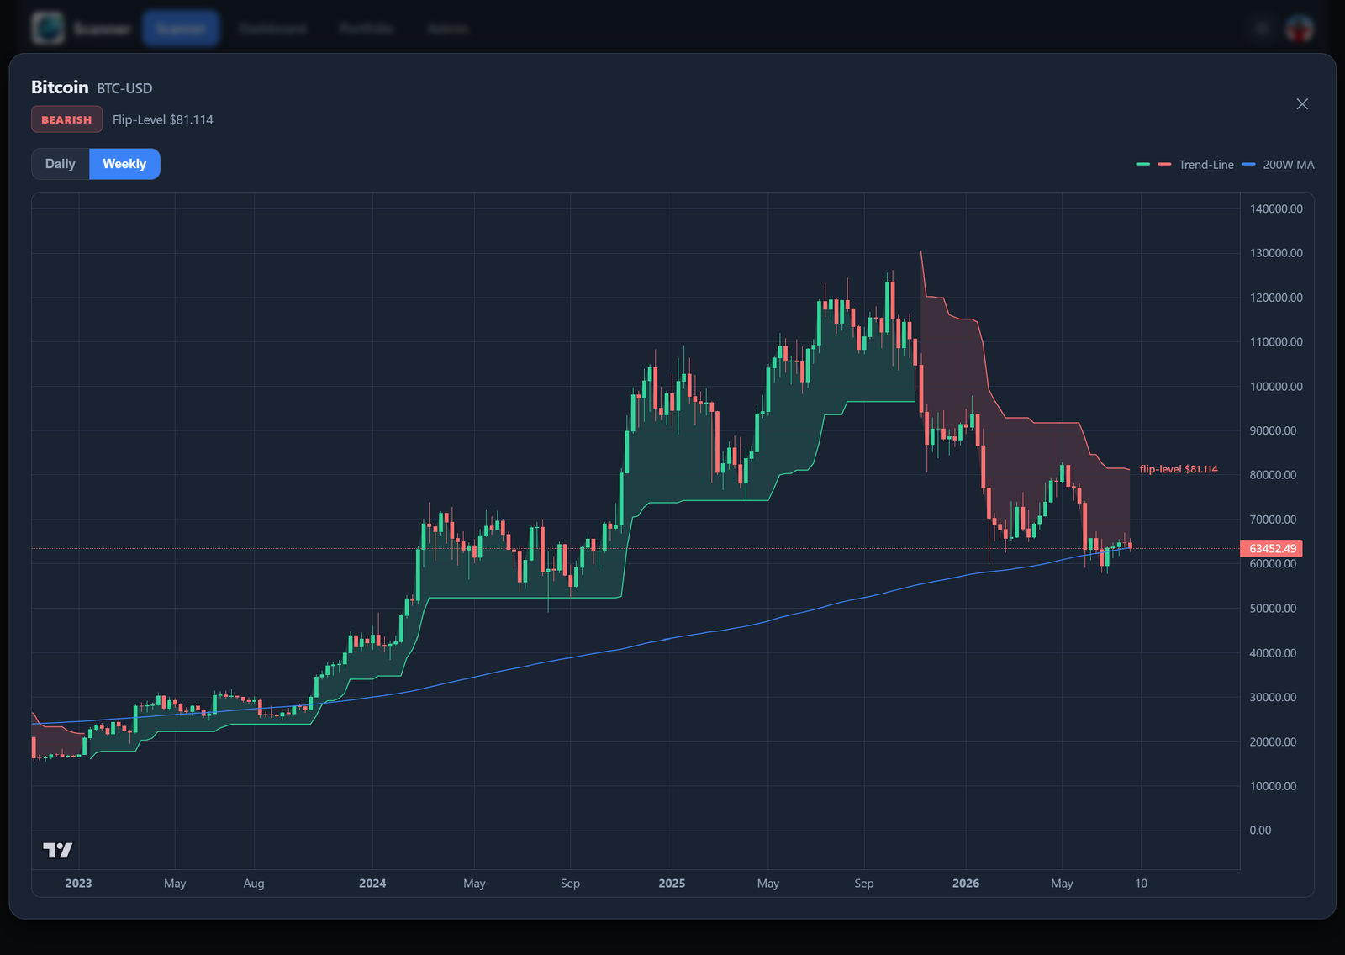
Task: Click the 70000.00 price axis label
Action: point(1273,520)
